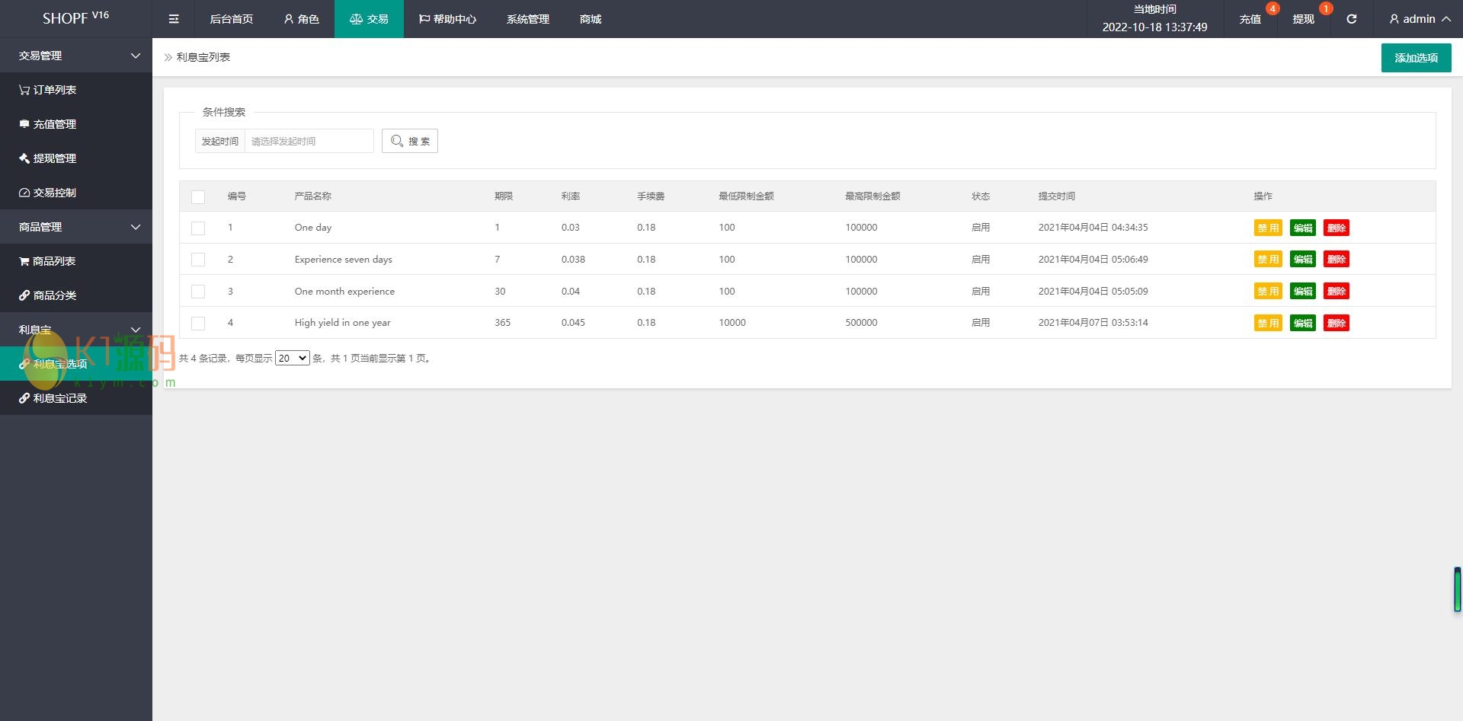The height and width of the screenshot is (721, 1463).
Task: Delete the Experience seven days product
Action: 1337,260
